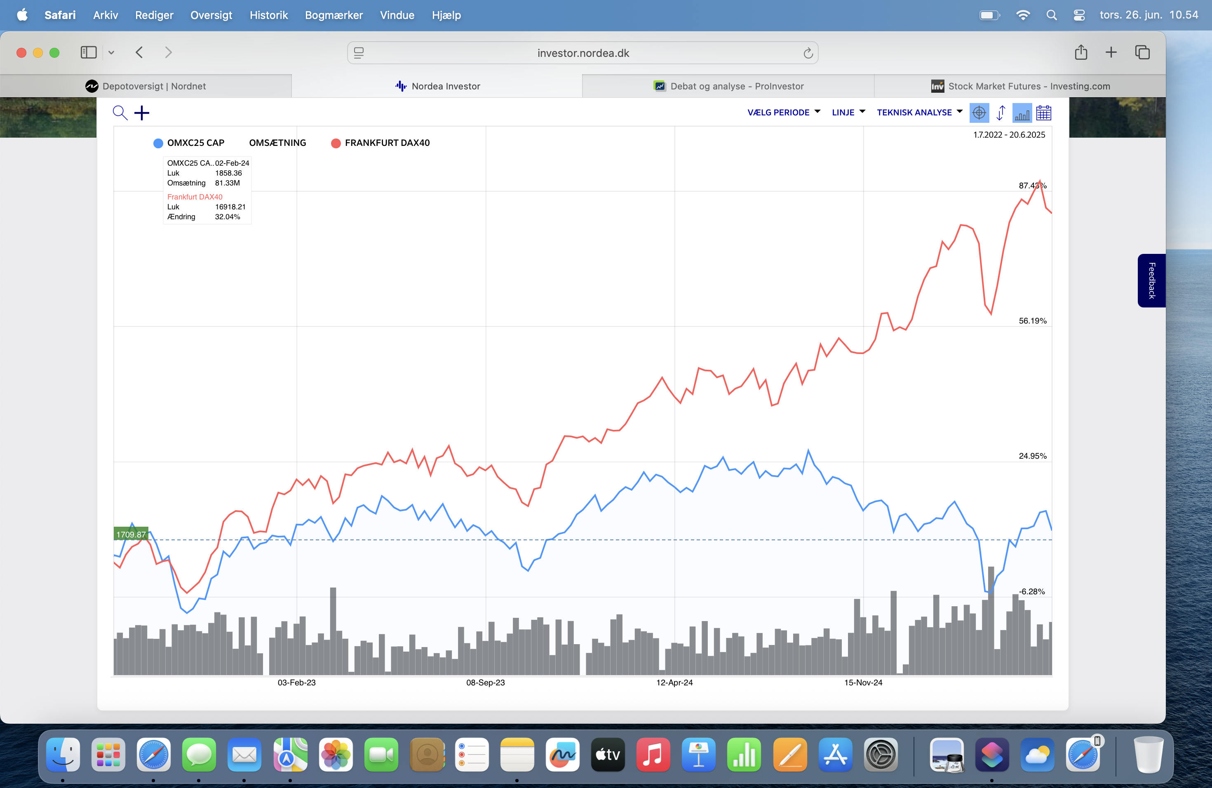
Task: Switch to Debat og analyse - ProInvestor tab
Action: click(x=728, y=86)
